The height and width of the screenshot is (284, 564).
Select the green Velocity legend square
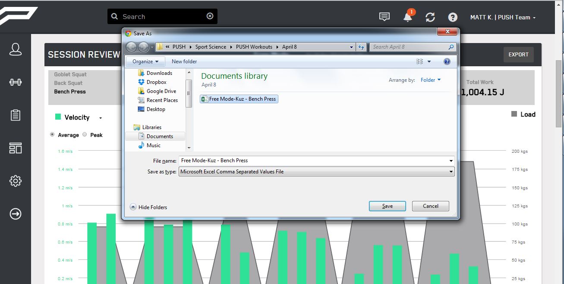pos(58,117)
